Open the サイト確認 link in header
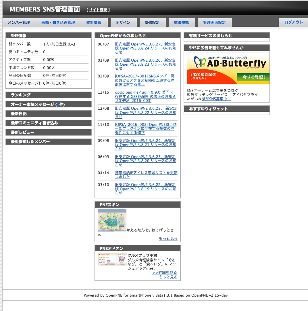The image size is (308, 311). pyautogui.click(x=98, y=10)
